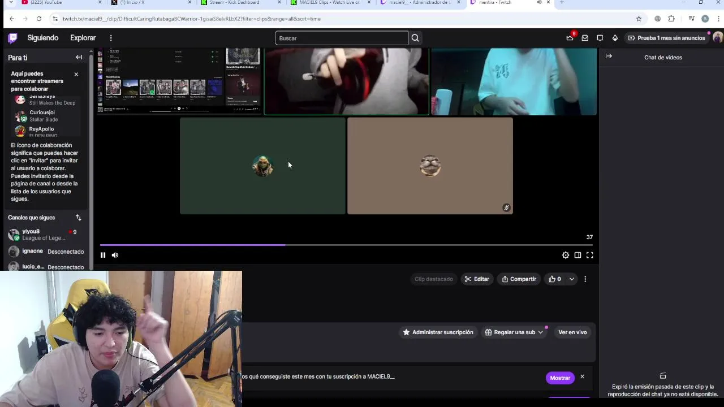This screenshot has width=724, height=407.
Task: Open the Bits crown icon
Action: click(615, 38)
